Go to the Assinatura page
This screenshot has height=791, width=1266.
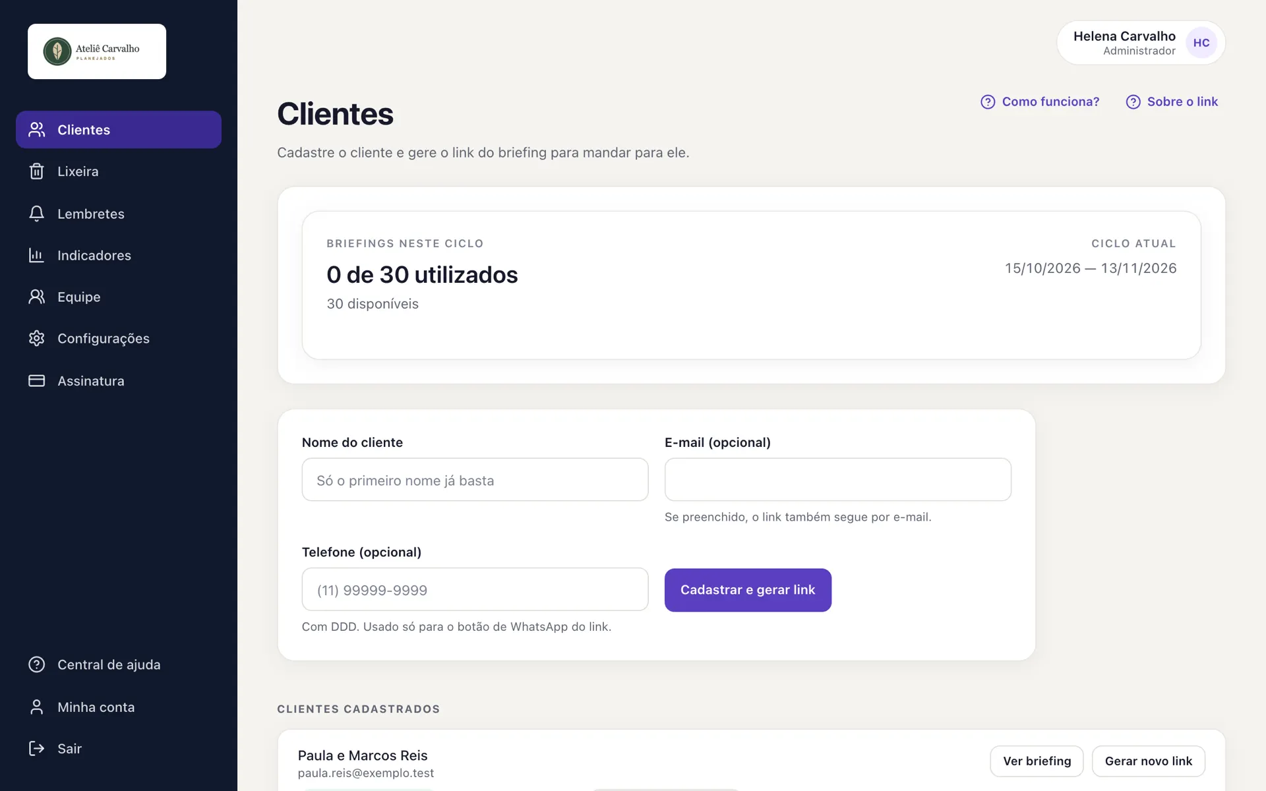(x=119, y=381)
